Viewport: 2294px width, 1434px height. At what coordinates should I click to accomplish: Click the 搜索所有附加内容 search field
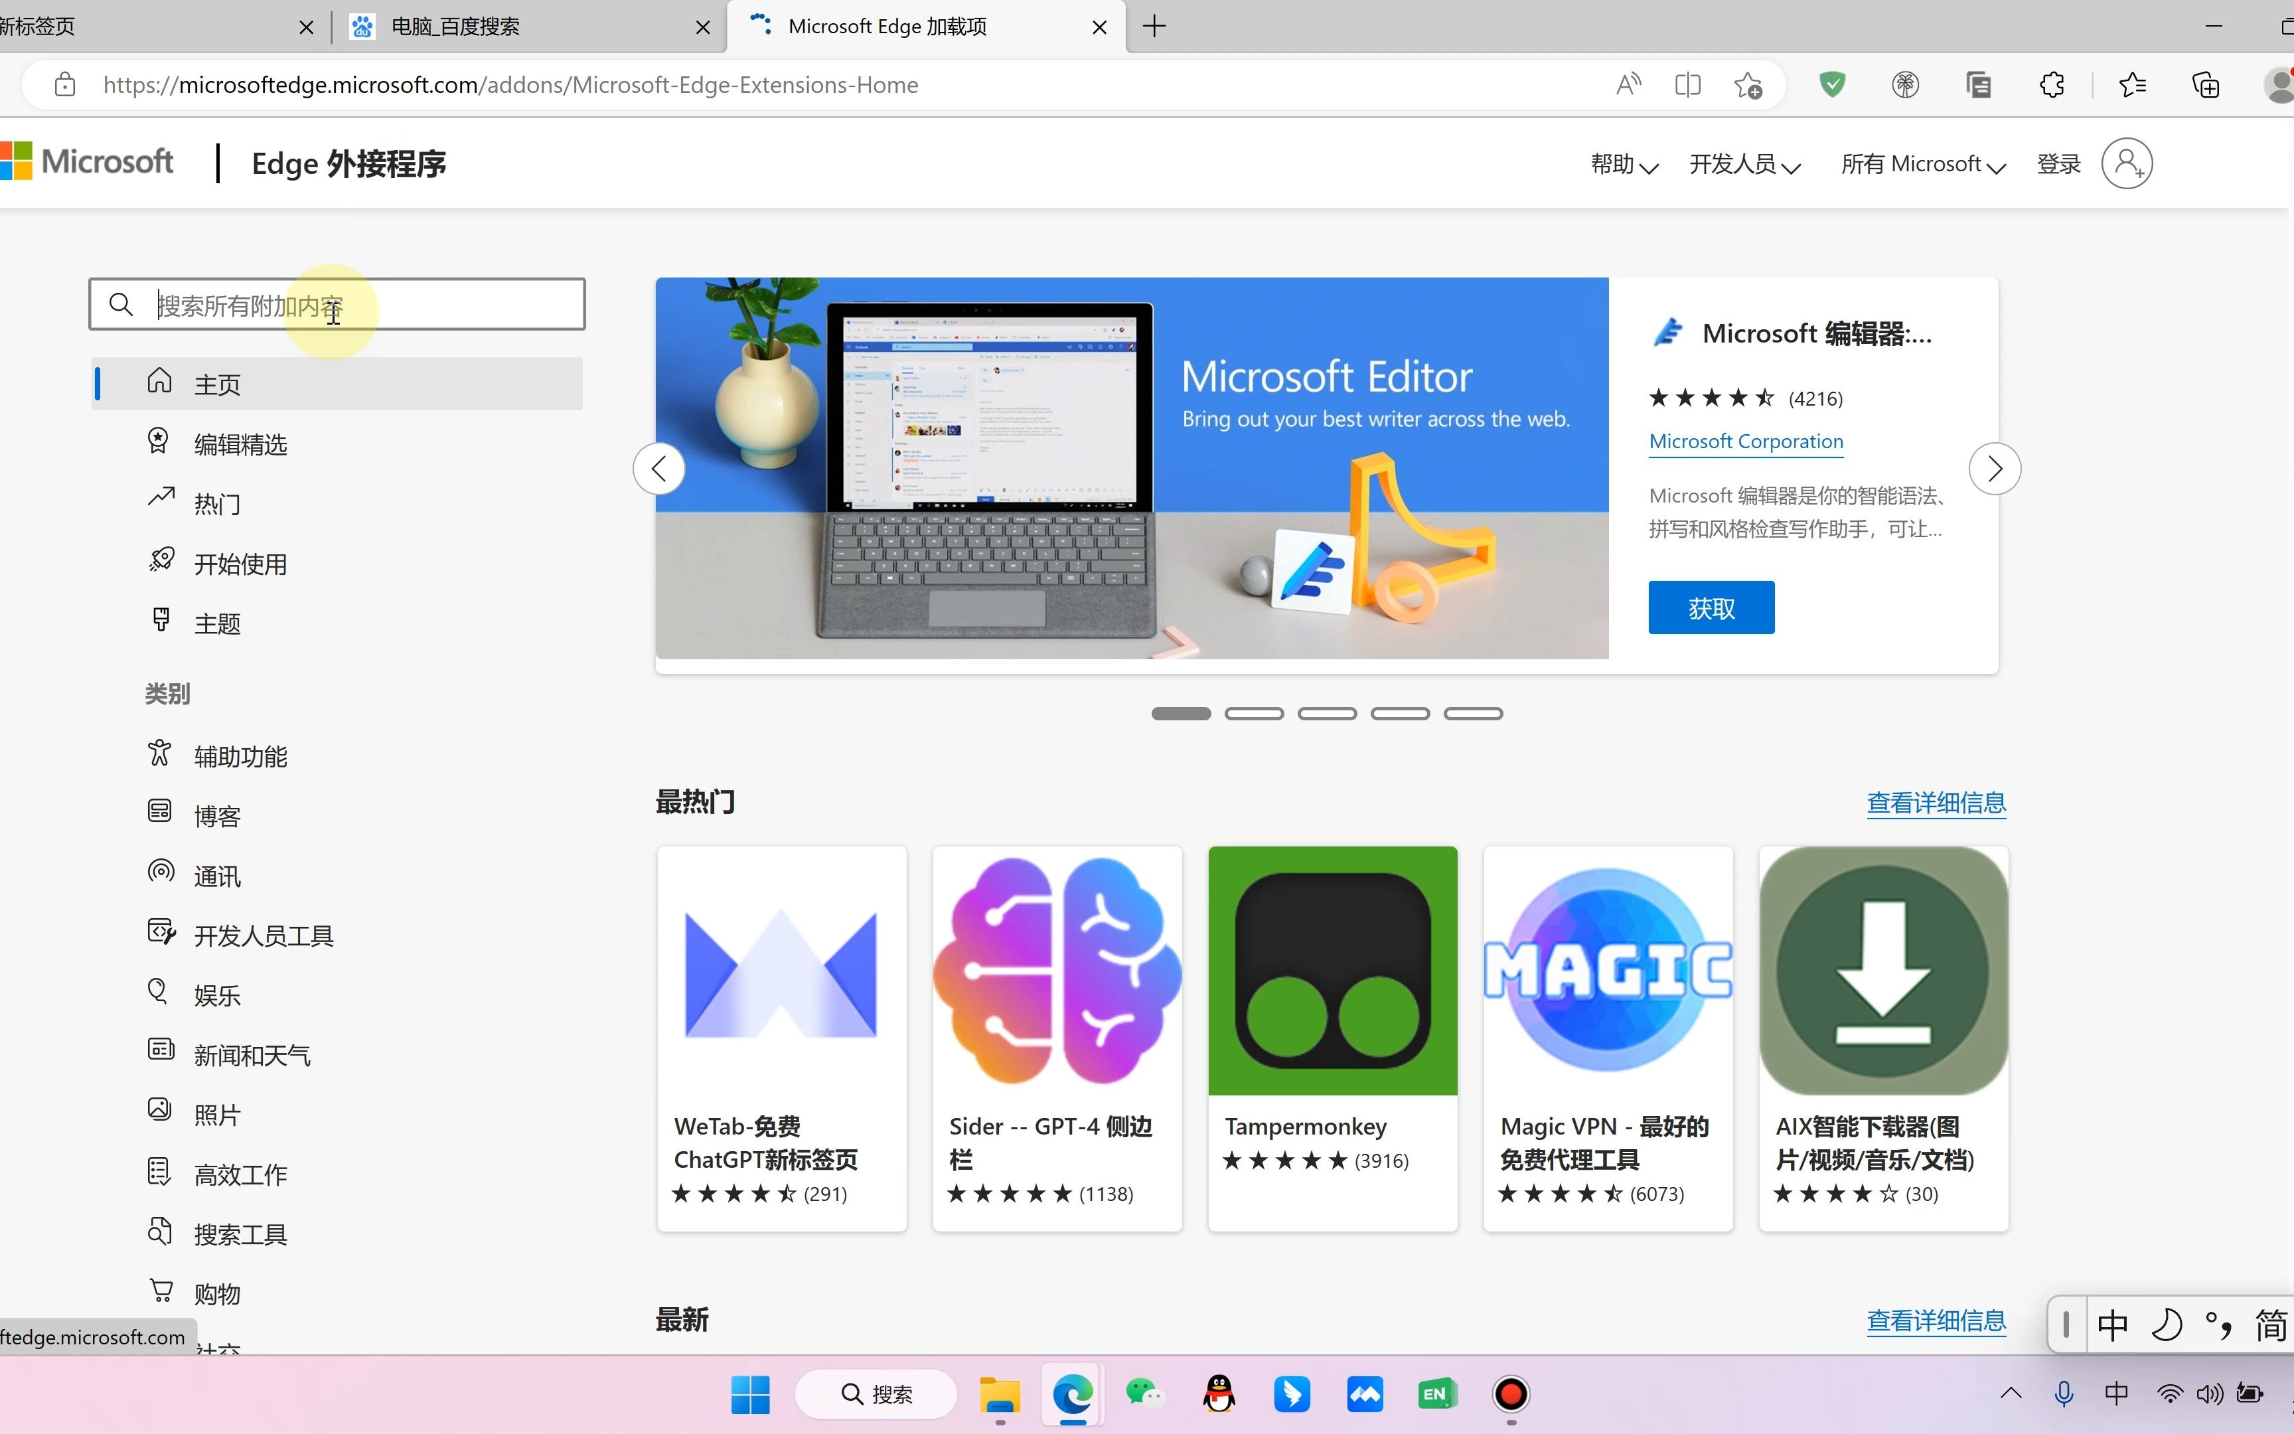click(337, 305)
